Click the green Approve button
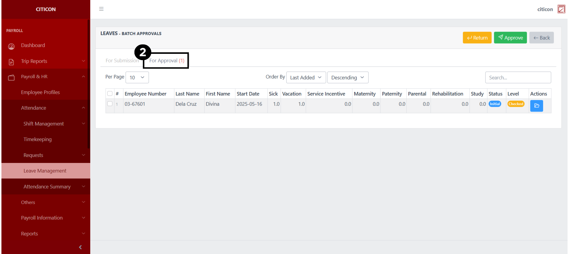This screenshot has height=254, width=569. pyautogui.click(x=510, y=38)
